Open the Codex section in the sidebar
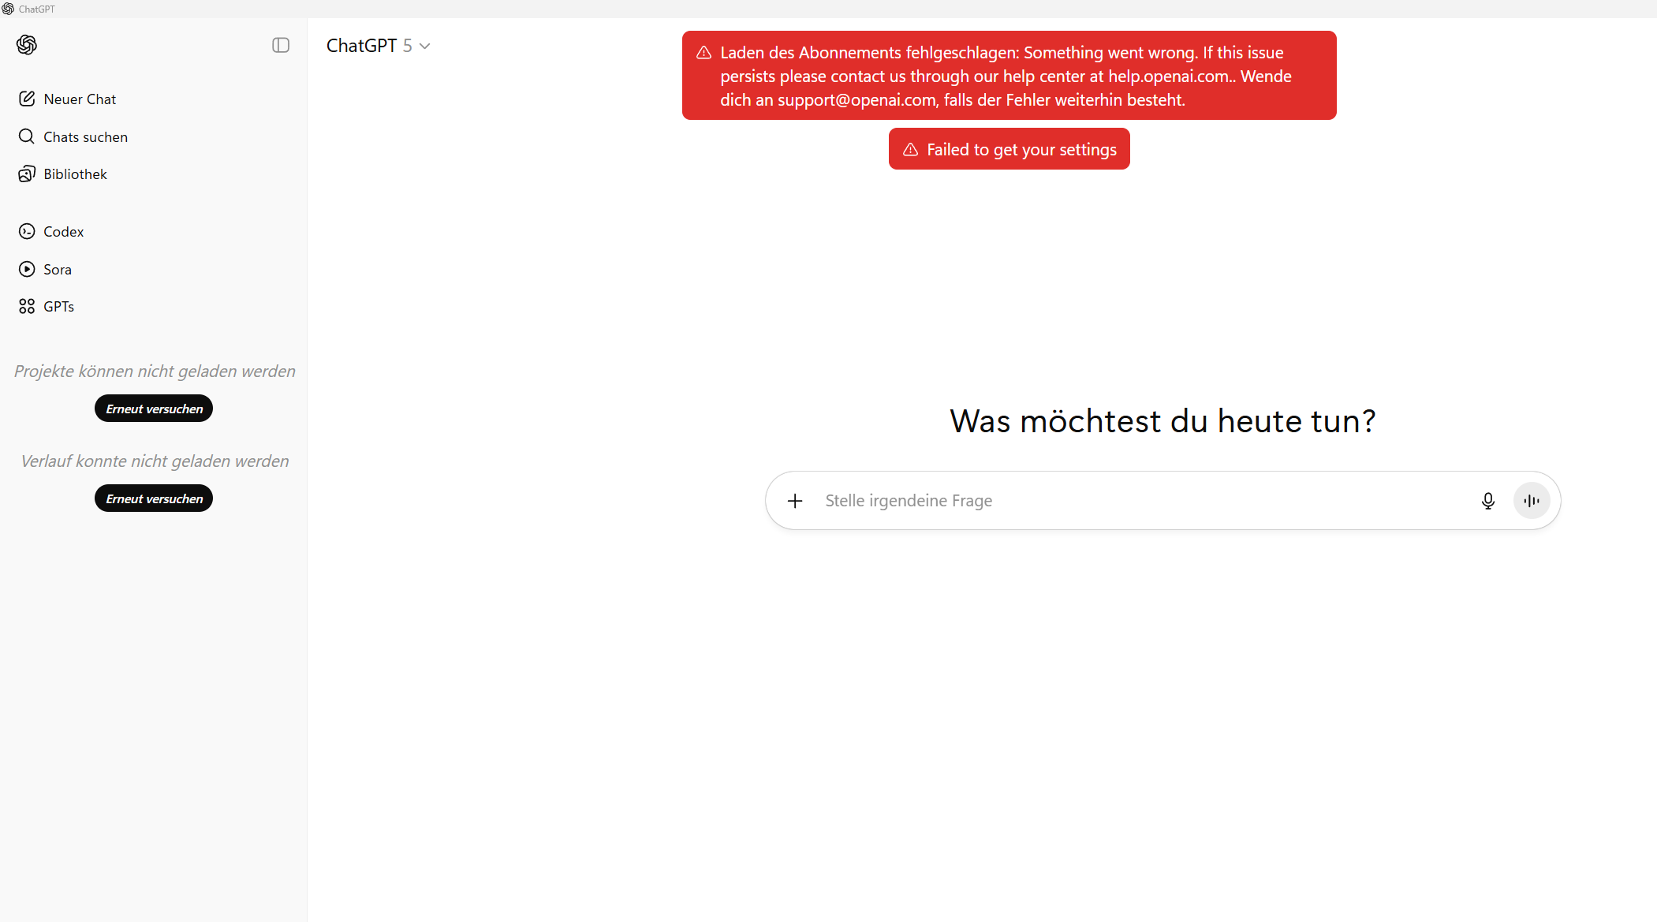 click(63, 231)
